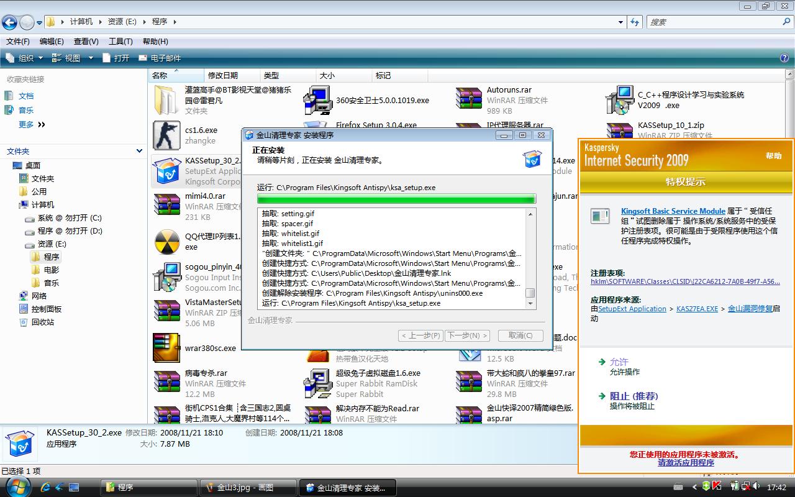Open the 组织 dropdown in the toolbar
Screen dimensions: 795x497
point(24,58)
